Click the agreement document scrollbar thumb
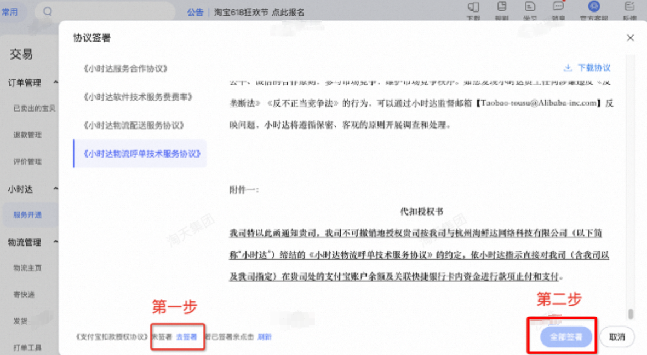 (631, 314)
